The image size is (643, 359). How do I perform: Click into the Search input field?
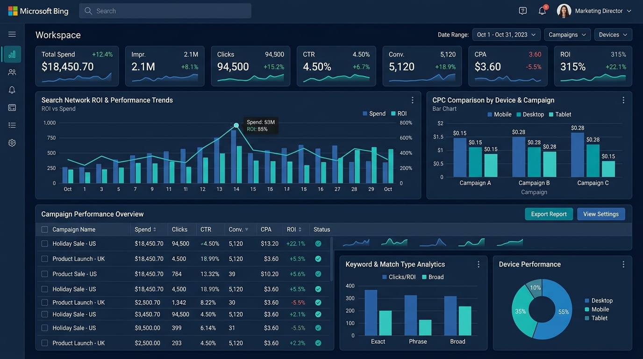165,11
